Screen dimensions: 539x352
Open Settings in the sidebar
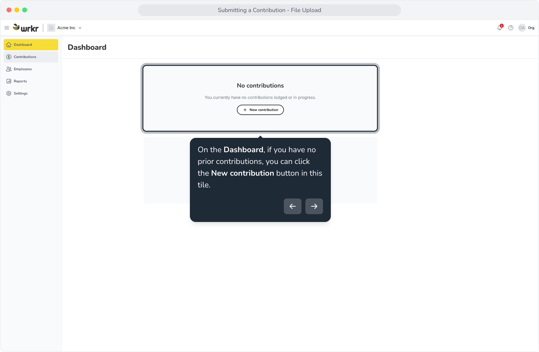[x=31, y=93]
